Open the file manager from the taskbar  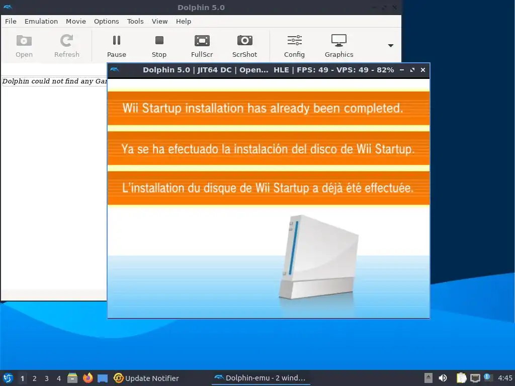click(72, 378)
